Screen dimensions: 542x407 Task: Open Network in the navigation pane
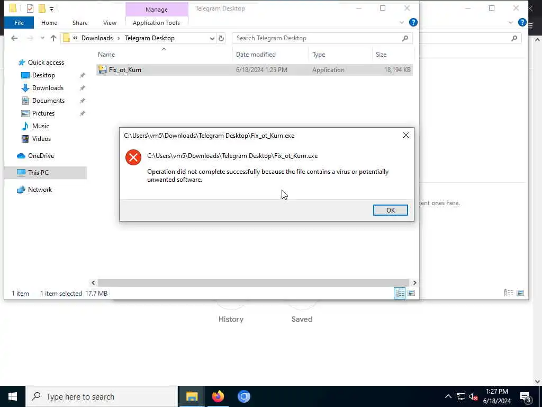[40, 190]
